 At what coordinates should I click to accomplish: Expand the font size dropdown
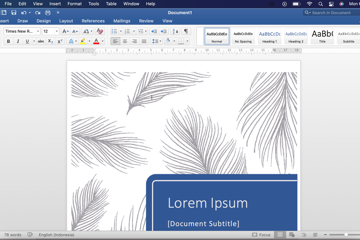(57, 32)
